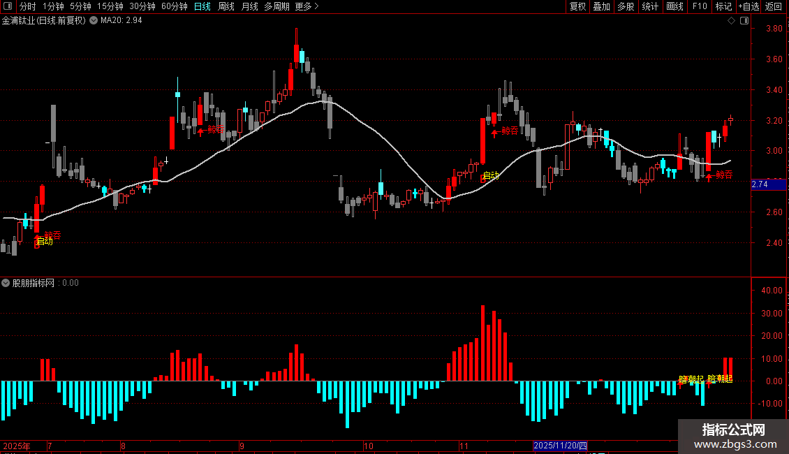Click the 2.40 price axis label
Image resolution: width=789 pixels, height=454 pixels.
pyautogui.click(x=774, y=242)
